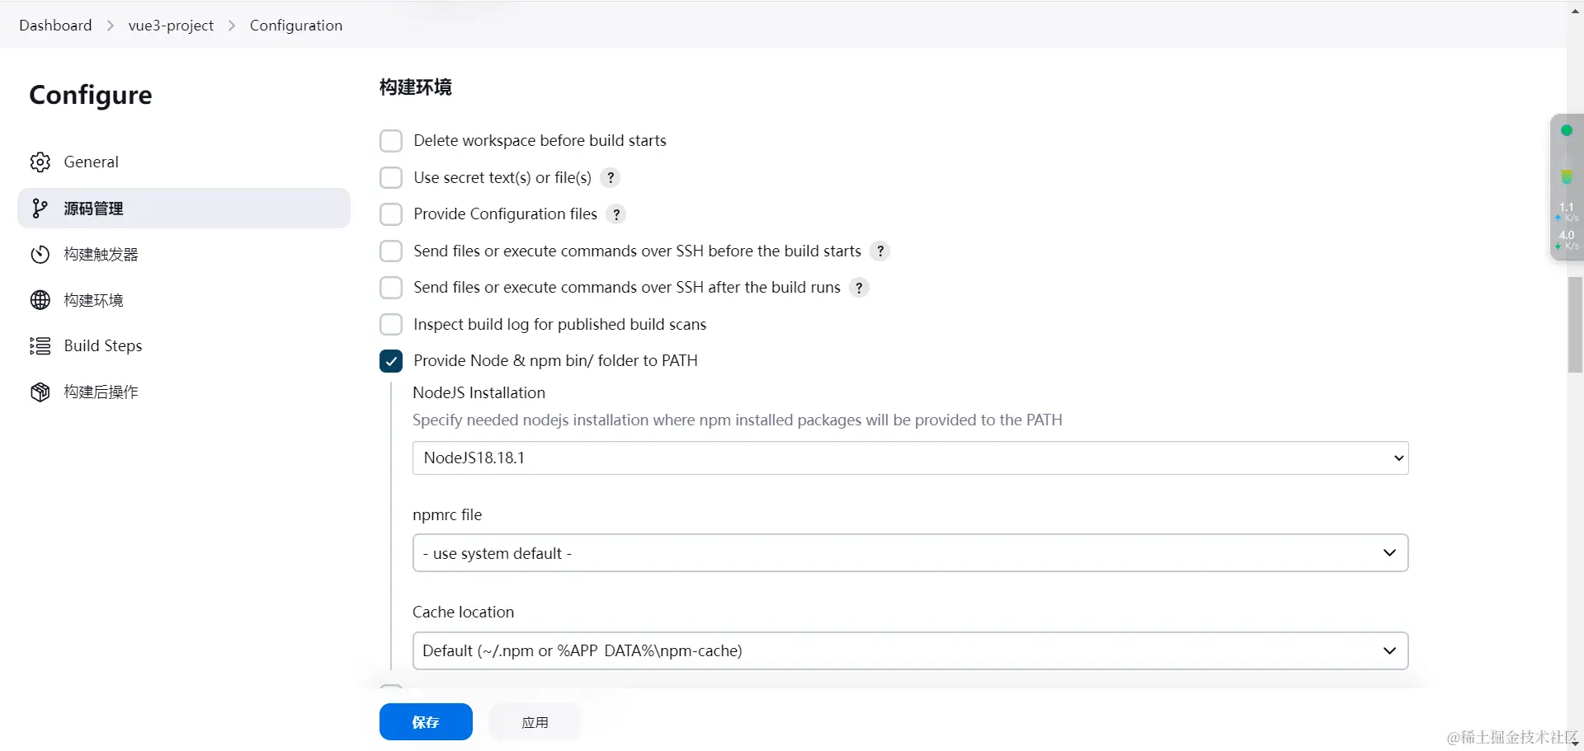Click the General gear icon
This screenshot has height=751, width=1584.
pos(40,162)
